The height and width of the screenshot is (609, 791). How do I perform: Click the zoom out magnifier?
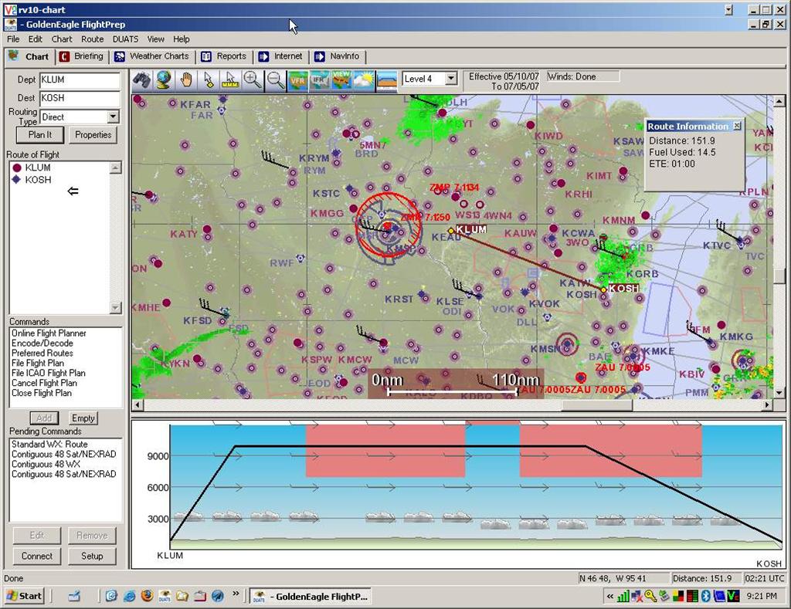tap(275, 81)
